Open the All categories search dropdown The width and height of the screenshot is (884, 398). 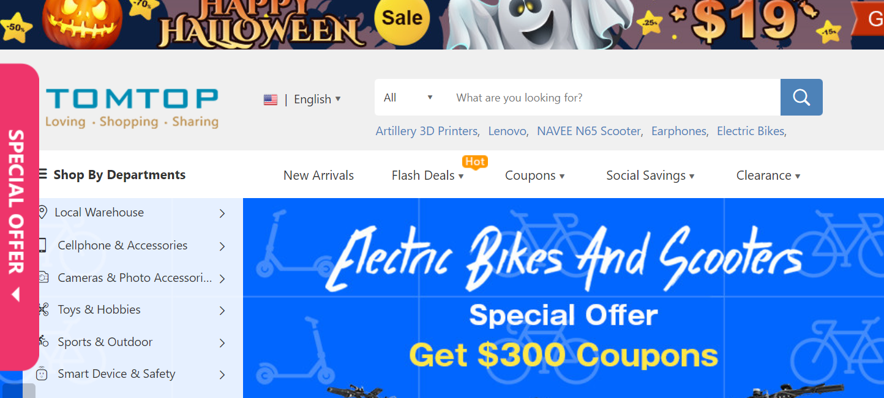point(408,97)
